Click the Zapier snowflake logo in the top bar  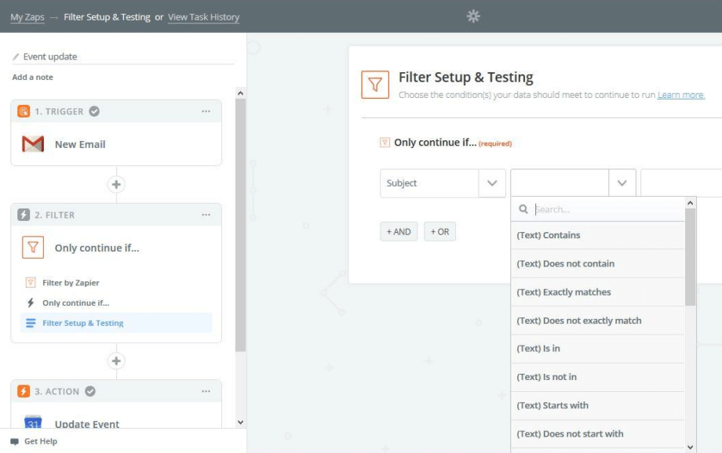(472, 16)
